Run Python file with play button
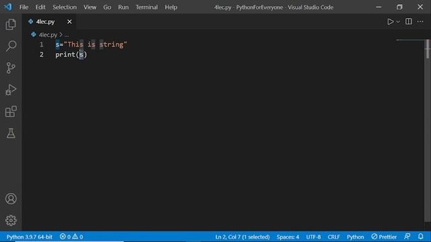 [x=391, y=22]
